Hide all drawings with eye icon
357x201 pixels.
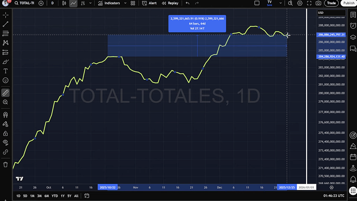pyautogui.click(x=5, y=143)
